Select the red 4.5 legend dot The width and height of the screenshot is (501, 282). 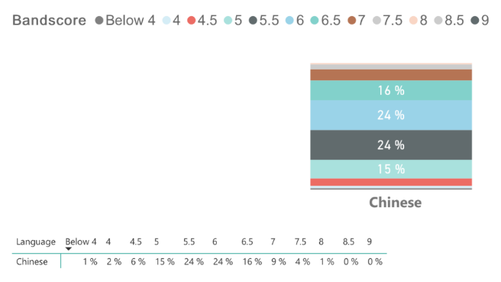191,21
